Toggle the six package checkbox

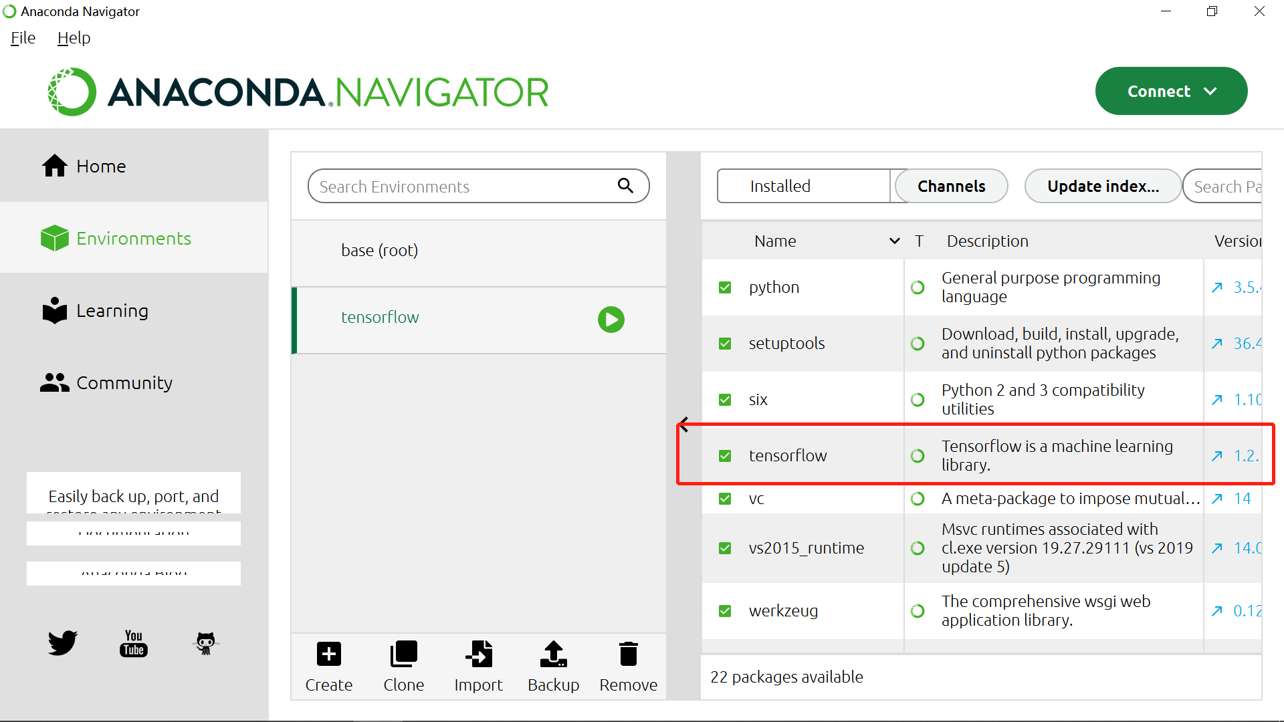point(725,400)
